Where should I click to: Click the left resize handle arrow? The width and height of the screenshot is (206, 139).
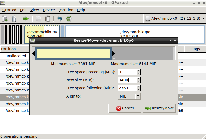click(x=33, y=53)
